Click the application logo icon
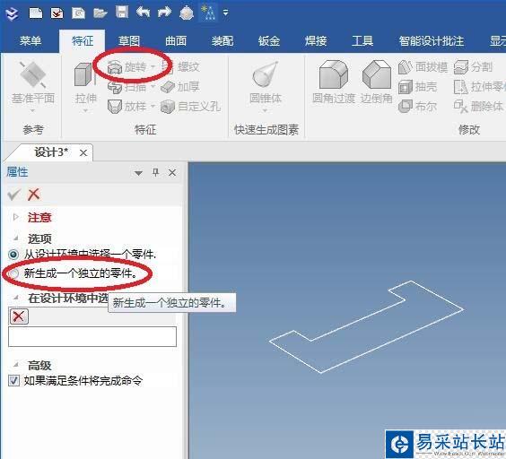This screenshot has width=506, height=459. [x=13, y=13]
